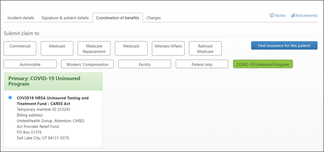Choose the Facility payer button
324x152 pixels.
point(144,64)
